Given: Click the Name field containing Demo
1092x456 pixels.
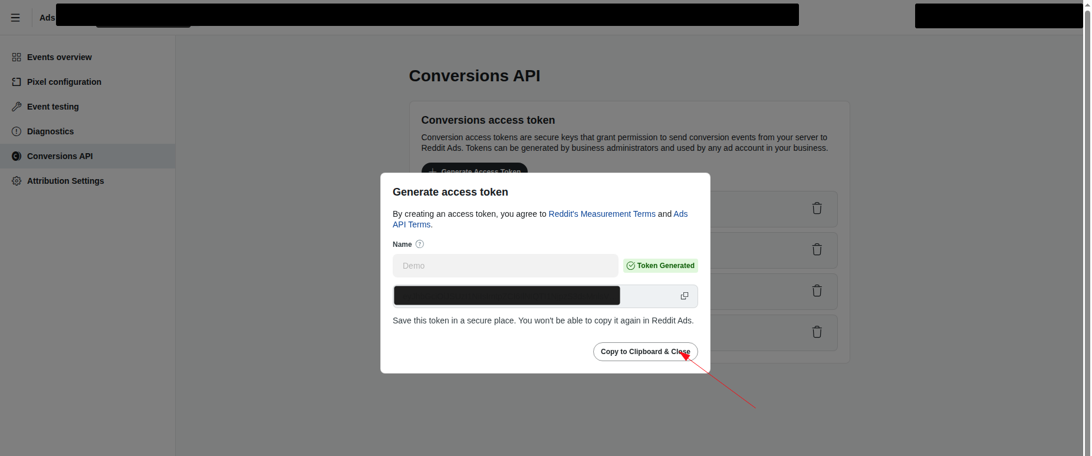Looking at the screenshot, I should 505,266.
